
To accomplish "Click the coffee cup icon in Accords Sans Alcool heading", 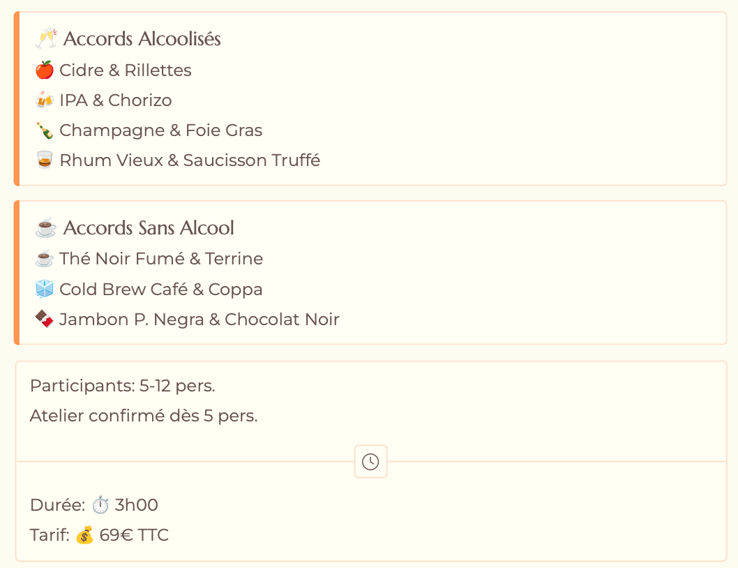I will point(45,228).
